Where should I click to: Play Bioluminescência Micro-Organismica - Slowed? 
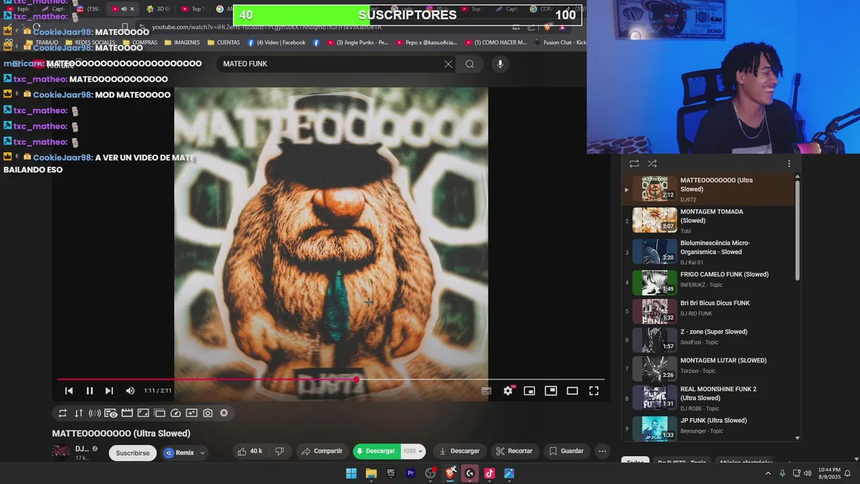(x=708, y=252)
